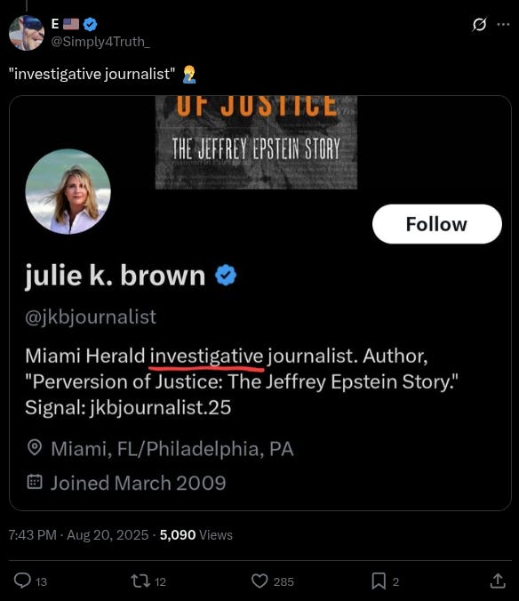The image size is (519, 601).
Task: Click the verified badge next to julie k. brown
Action: [226, 276]
